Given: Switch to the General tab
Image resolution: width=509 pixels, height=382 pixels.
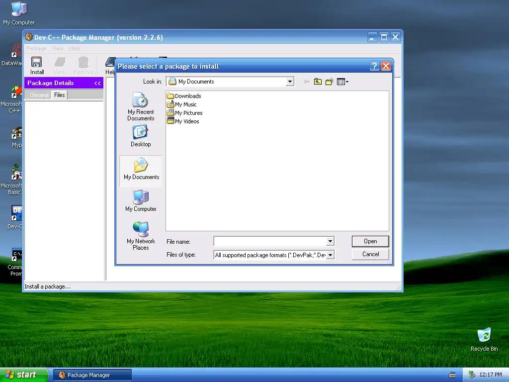Looking at the screenshot, I should coord(39,95).
